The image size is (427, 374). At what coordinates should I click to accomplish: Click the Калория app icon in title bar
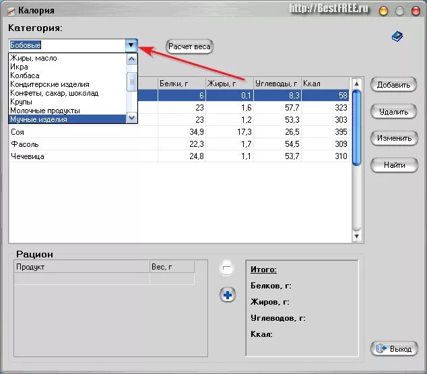tap(11, 11)
